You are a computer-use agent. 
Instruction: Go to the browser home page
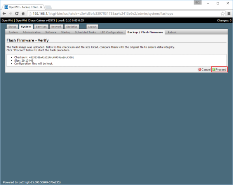coord(23,13)
